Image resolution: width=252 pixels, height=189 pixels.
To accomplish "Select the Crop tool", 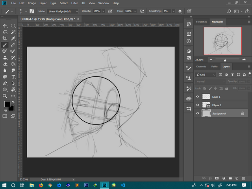I will (x=5, y=38).
